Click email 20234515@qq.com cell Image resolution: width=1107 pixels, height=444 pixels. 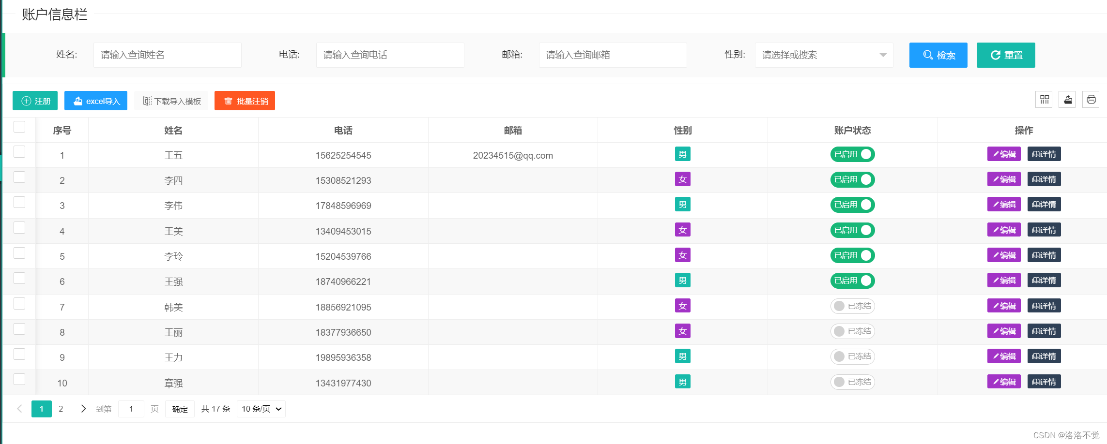tap(513, 155)
